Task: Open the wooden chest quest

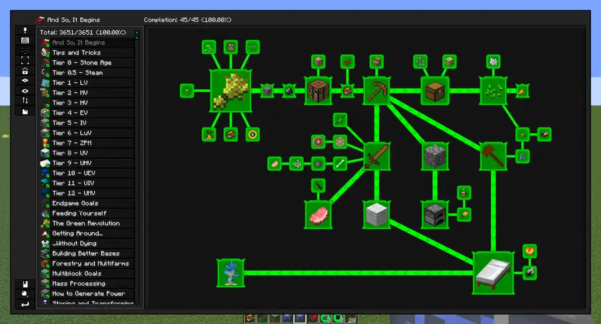Action: point(435,91)
